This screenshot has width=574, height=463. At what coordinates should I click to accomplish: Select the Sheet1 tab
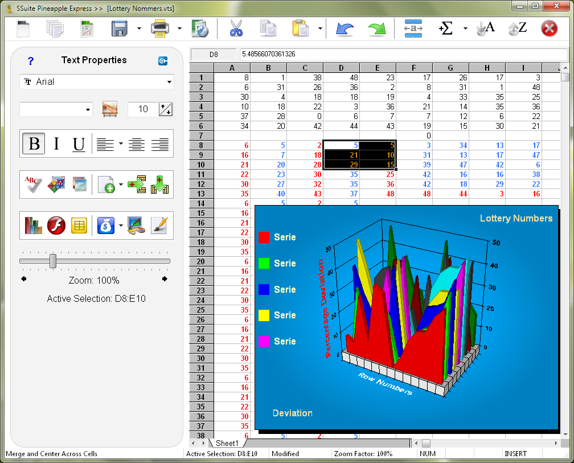227,443
